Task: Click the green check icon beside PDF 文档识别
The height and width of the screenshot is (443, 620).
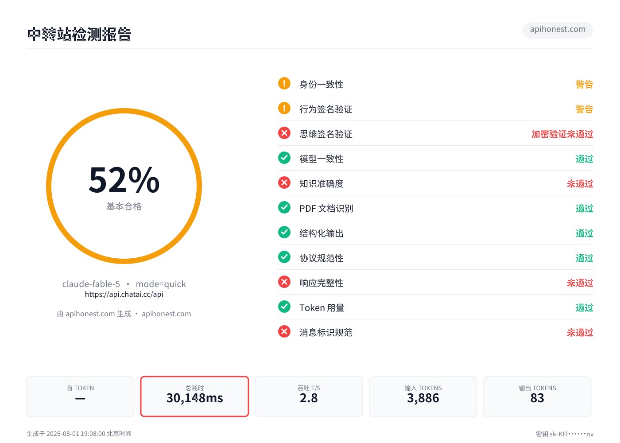Action: pyautogui.click(x=284, y=207)
